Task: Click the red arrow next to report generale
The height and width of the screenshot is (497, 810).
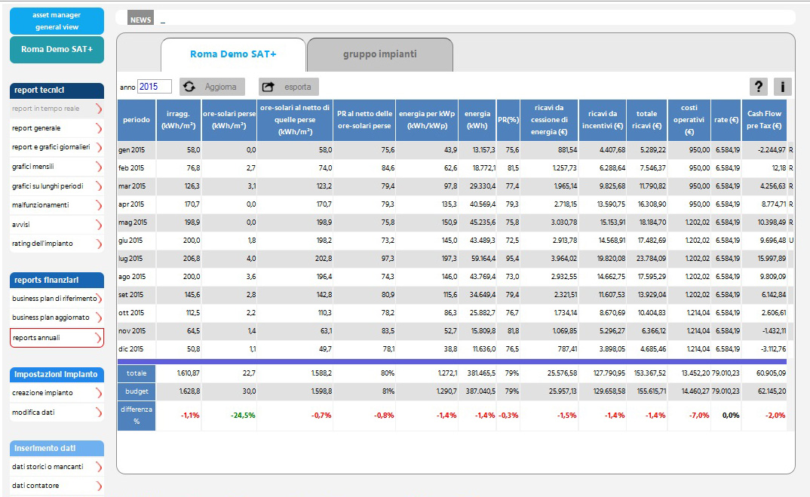Action: tap(99, 128)
